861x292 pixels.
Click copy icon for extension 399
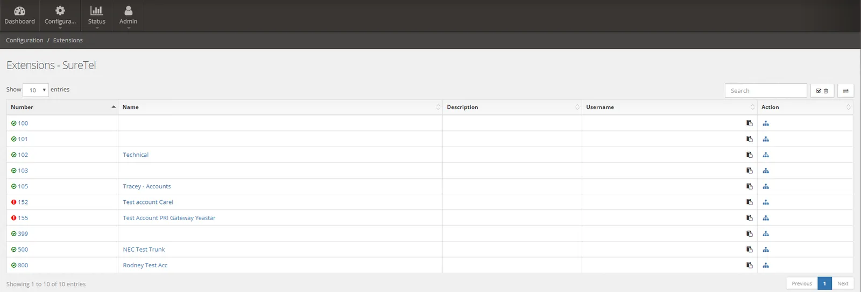click(x=749, y=233)
